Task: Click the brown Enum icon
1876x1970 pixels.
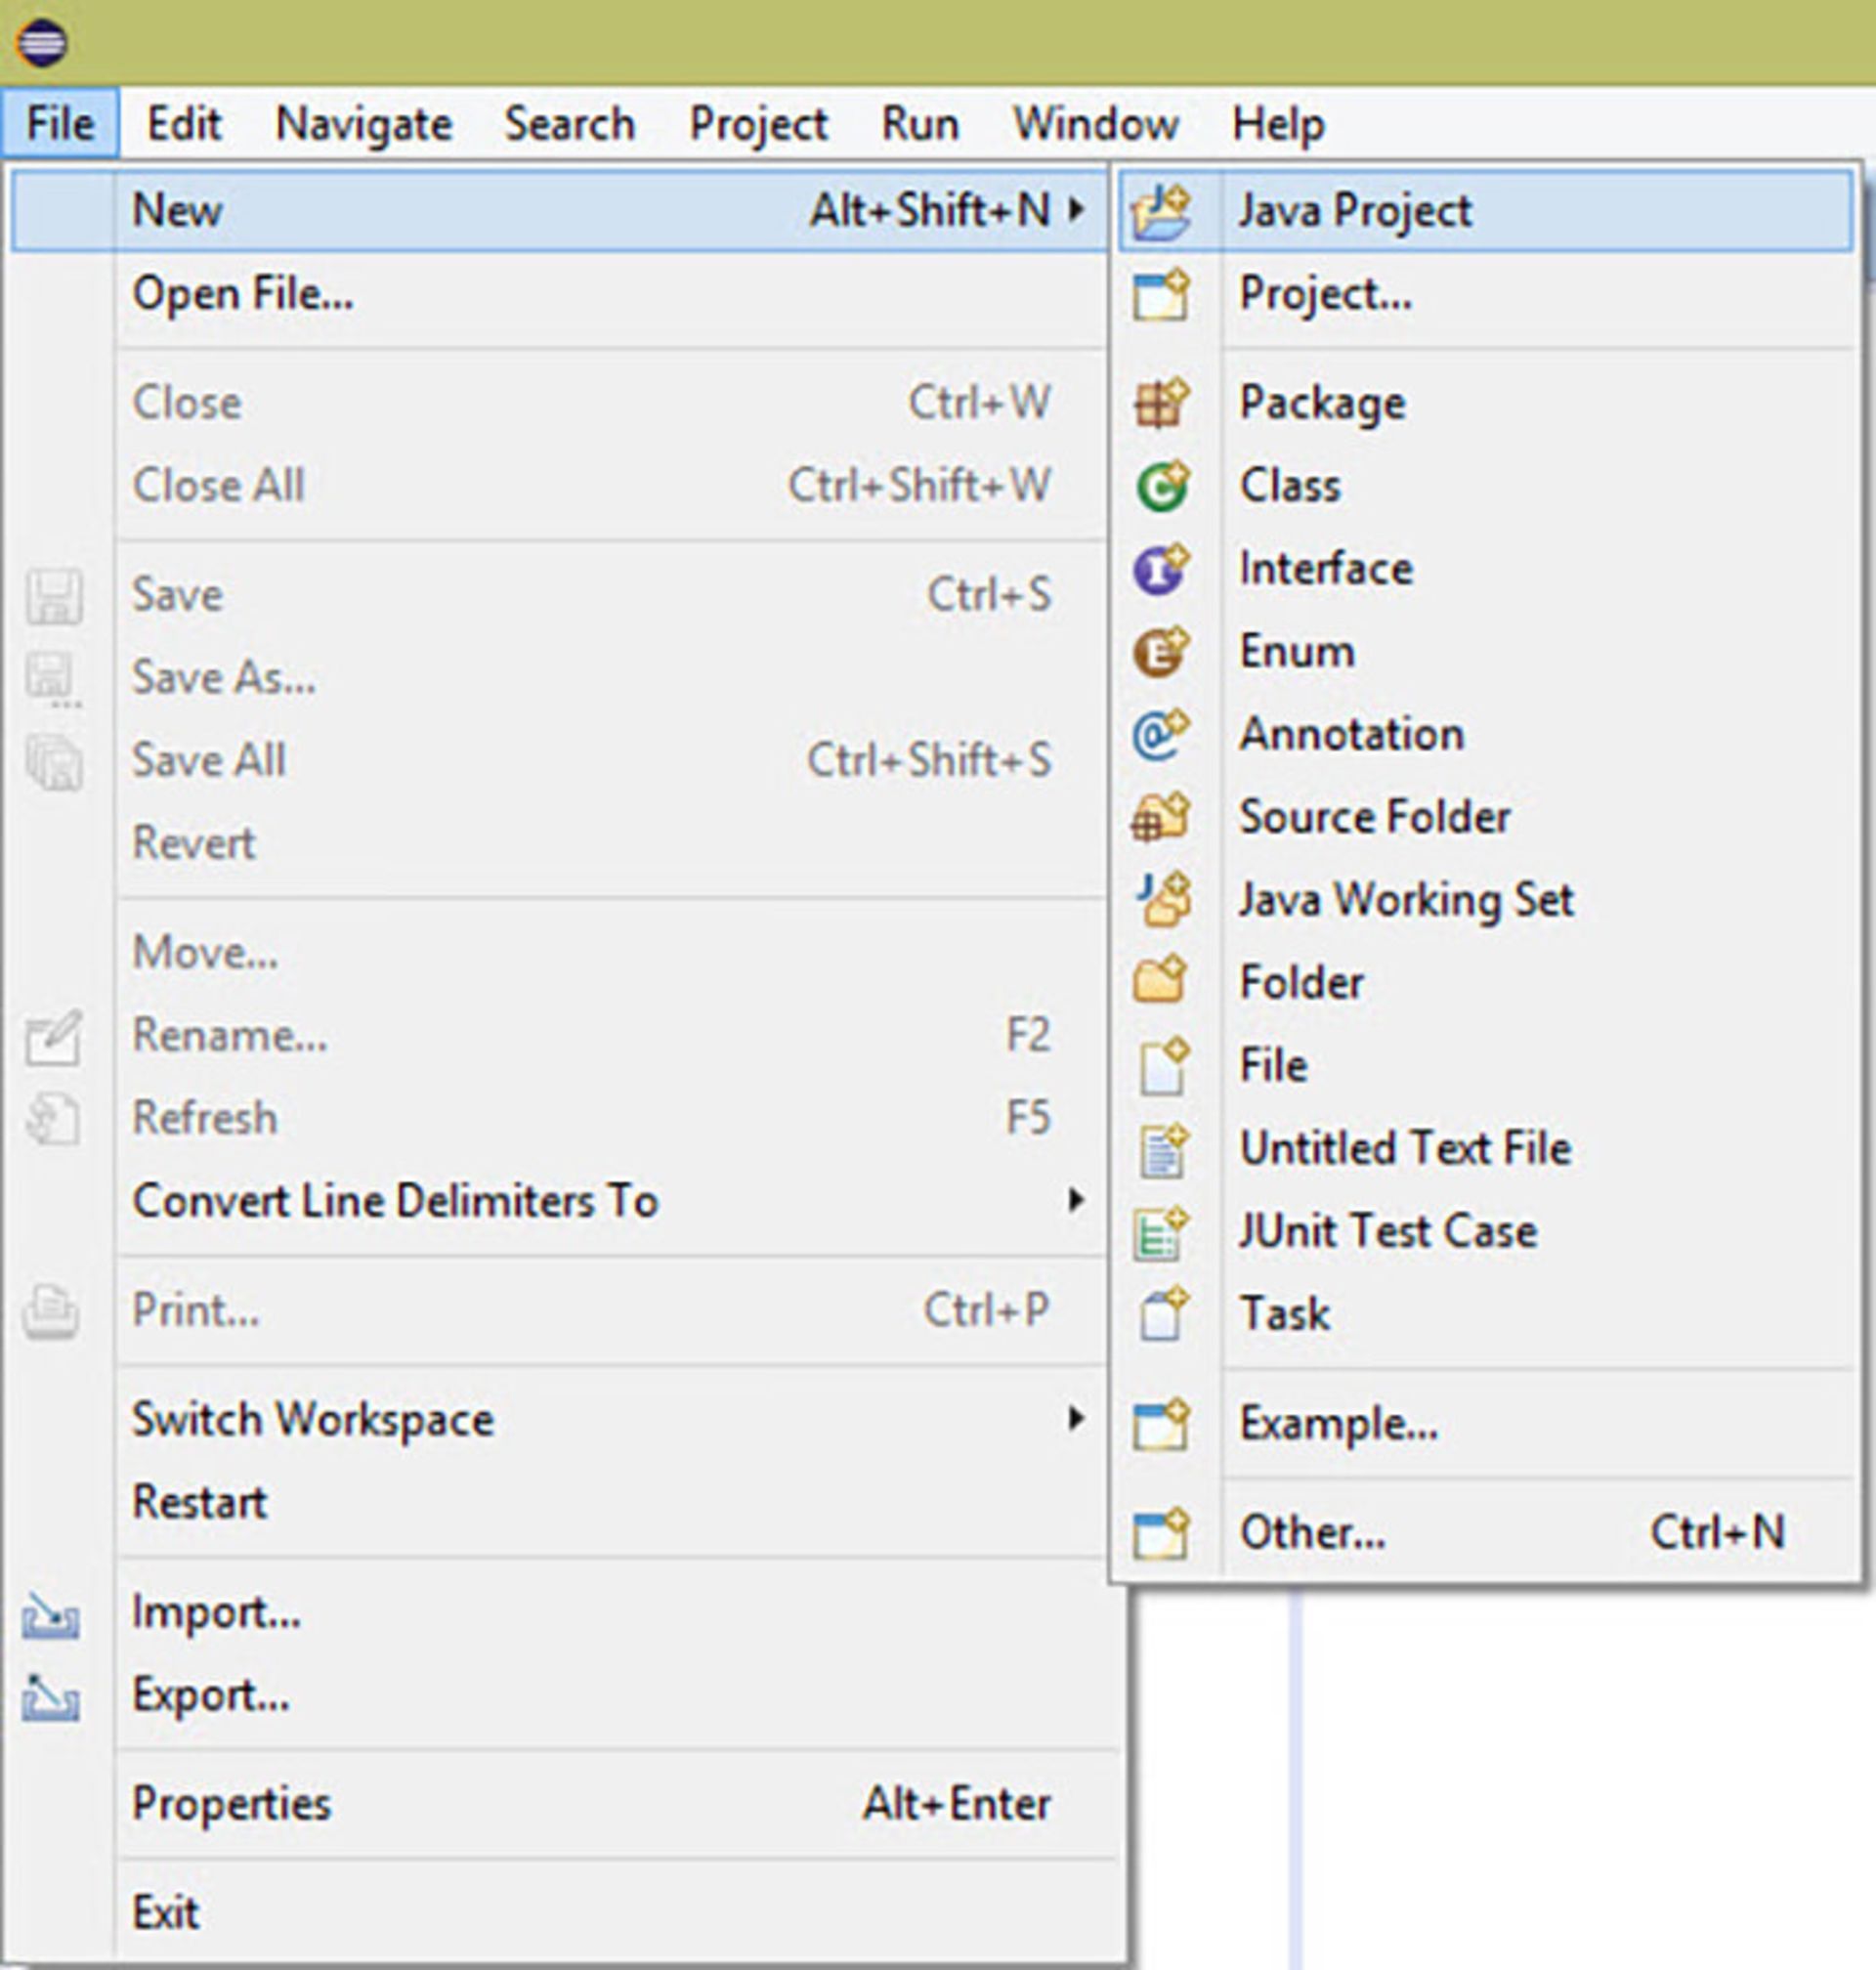Action: tap(1160, 652)
